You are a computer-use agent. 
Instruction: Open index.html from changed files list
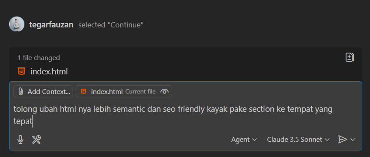49,71
